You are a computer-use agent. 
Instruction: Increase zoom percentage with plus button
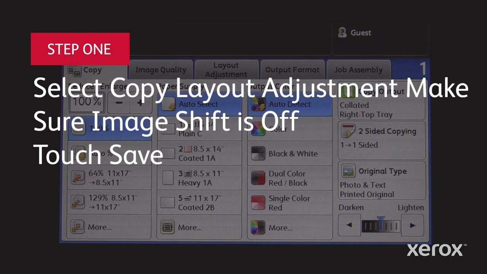140,103
